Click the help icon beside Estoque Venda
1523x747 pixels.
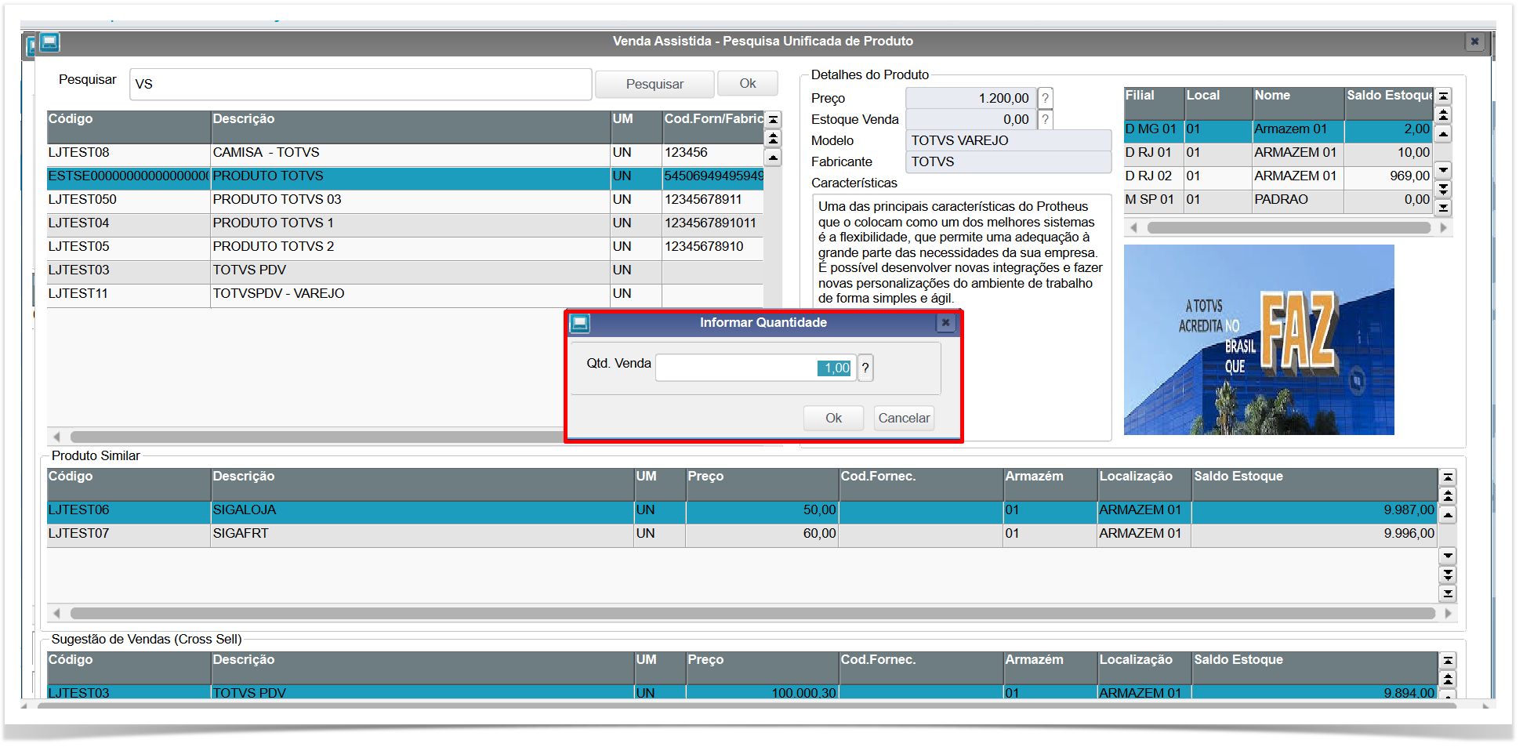[1045, 119]
